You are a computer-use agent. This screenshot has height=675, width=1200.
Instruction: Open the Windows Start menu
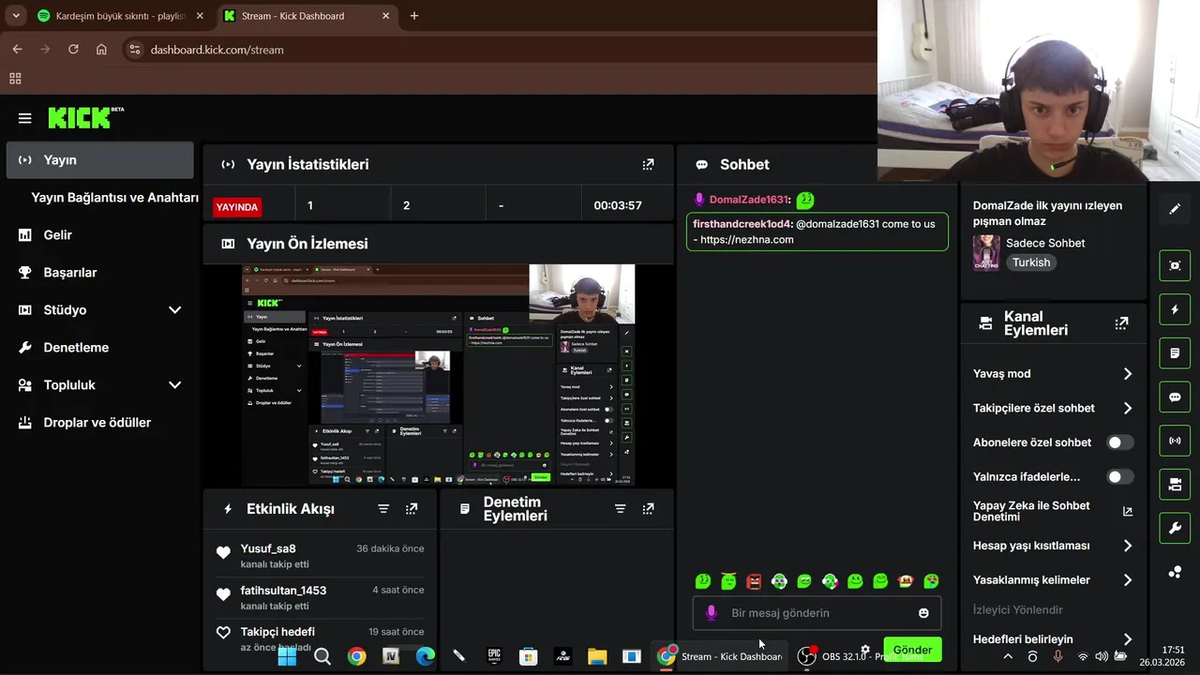point(287,656)
